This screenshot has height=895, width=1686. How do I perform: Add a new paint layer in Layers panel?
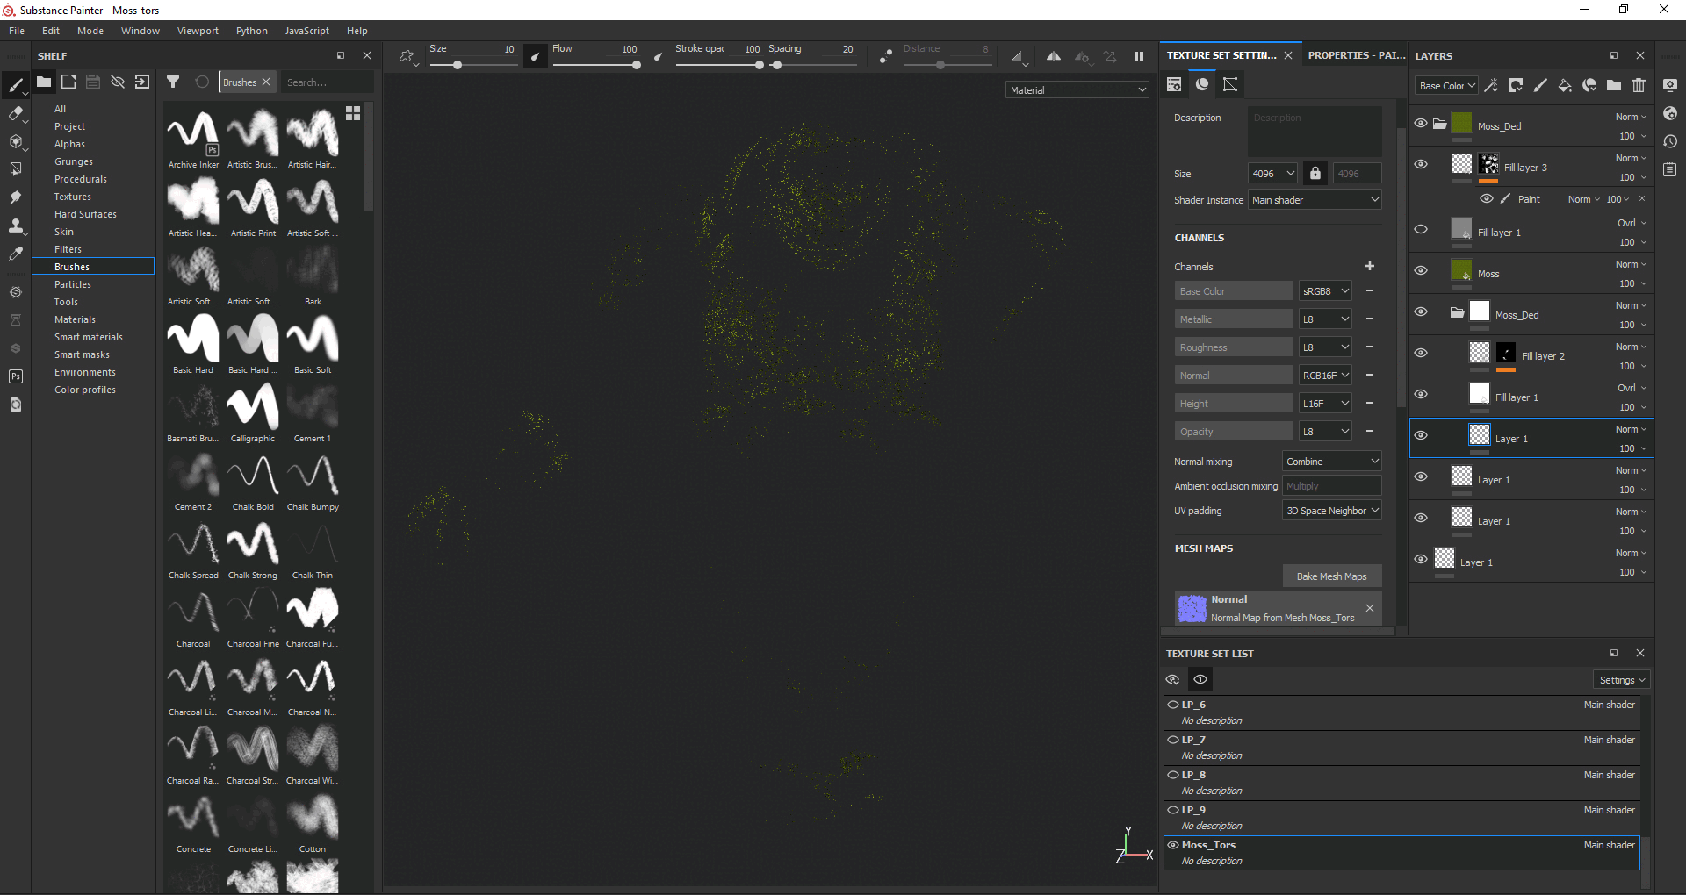click(1540, 85)
